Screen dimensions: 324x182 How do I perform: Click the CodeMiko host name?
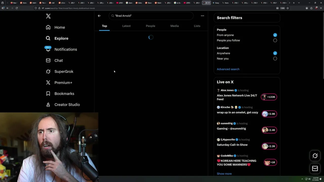point(227,156)
